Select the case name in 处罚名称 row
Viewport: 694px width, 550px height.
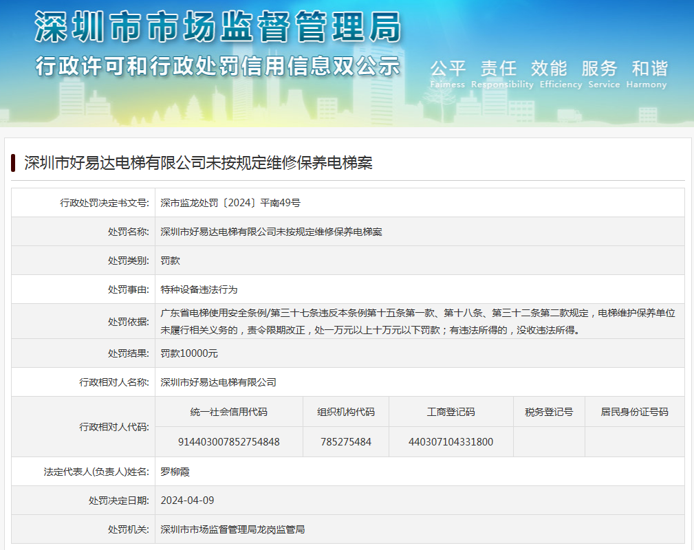tap(271, 232)
